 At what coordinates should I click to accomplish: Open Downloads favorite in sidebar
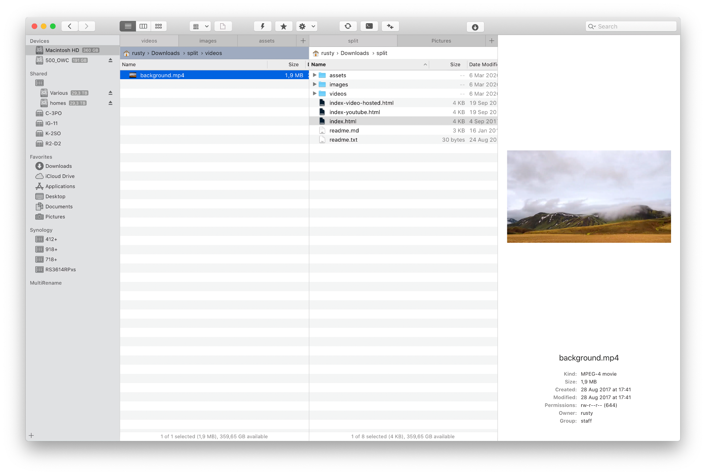pos(73,166)
